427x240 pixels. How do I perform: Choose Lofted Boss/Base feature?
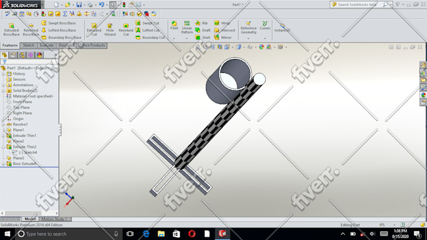[59, 30]
